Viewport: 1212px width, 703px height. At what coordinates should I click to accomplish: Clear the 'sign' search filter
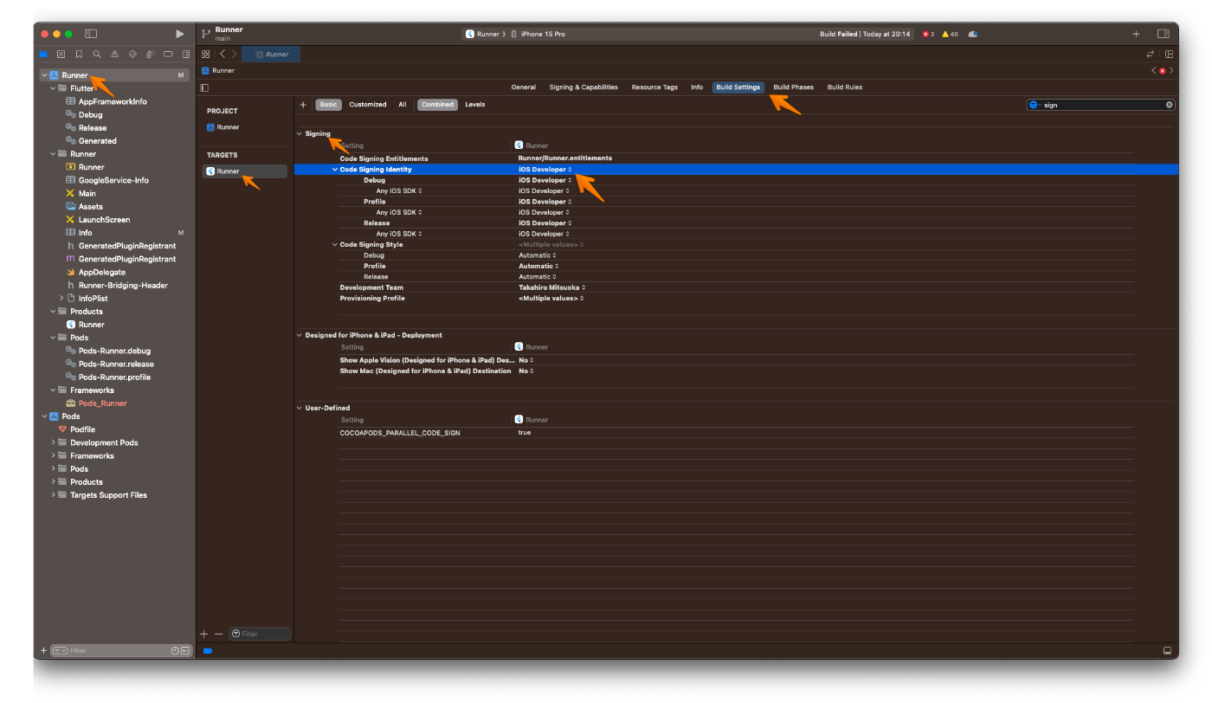[1169, 105]
